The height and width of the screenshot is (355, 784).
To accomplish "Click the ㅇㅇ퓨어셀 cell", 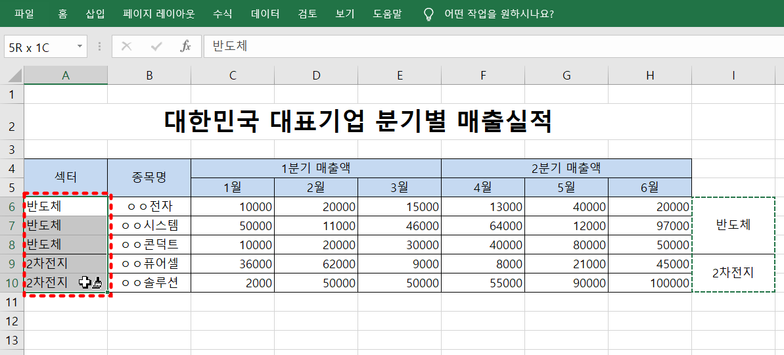I will (x=149, y=264).
